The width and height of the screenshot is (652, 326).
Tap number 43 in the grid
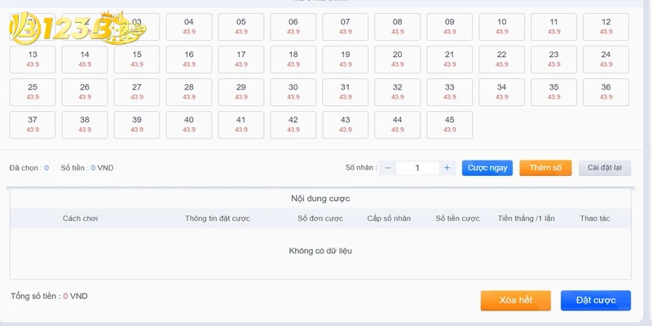345,125
